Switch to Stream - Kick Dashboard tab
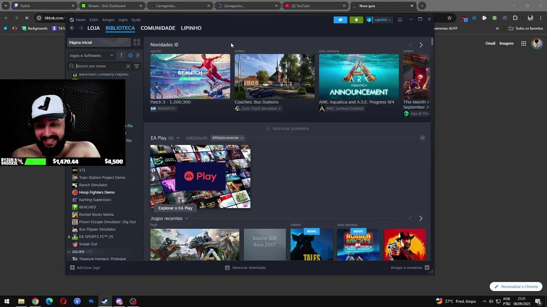The height and width of the screenshot is (307, 547). point(112,6)
